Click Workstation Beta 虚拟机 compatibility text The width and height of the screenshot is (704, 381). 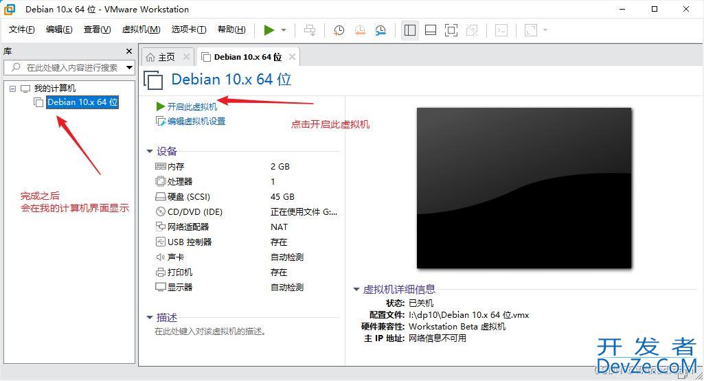click(457, 327)
